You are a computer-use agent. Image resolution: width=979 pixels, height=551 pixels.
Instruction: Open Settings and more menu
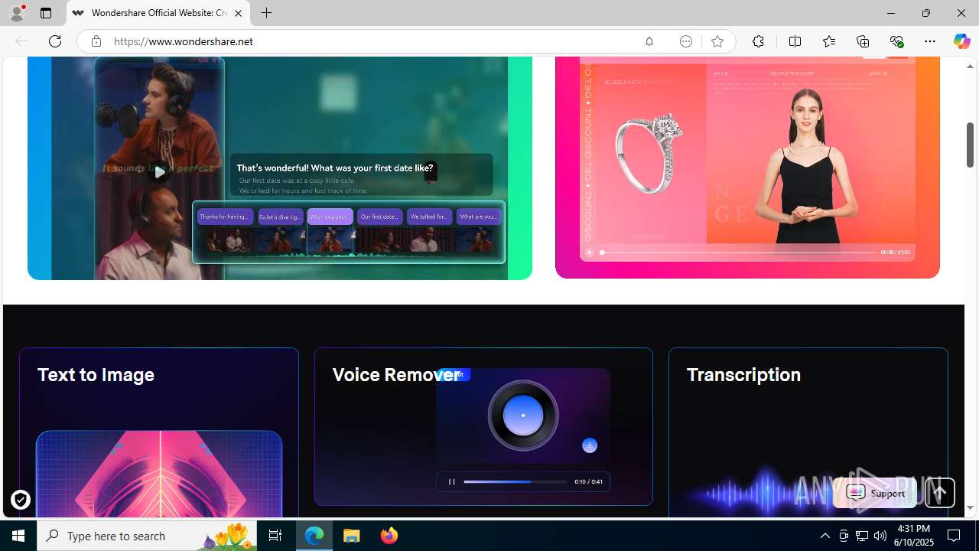pyautogui.click(x=930, y=41)
